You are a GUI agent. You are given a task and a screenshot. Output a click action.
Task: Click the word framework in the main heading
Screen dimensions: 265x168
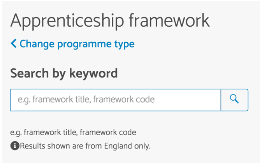tap(169, 20)
